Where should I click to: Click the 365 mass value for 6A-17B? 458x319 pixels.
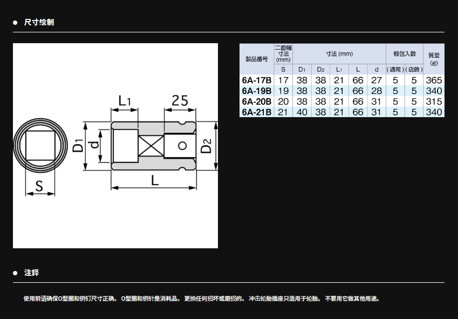click(434, 80)
